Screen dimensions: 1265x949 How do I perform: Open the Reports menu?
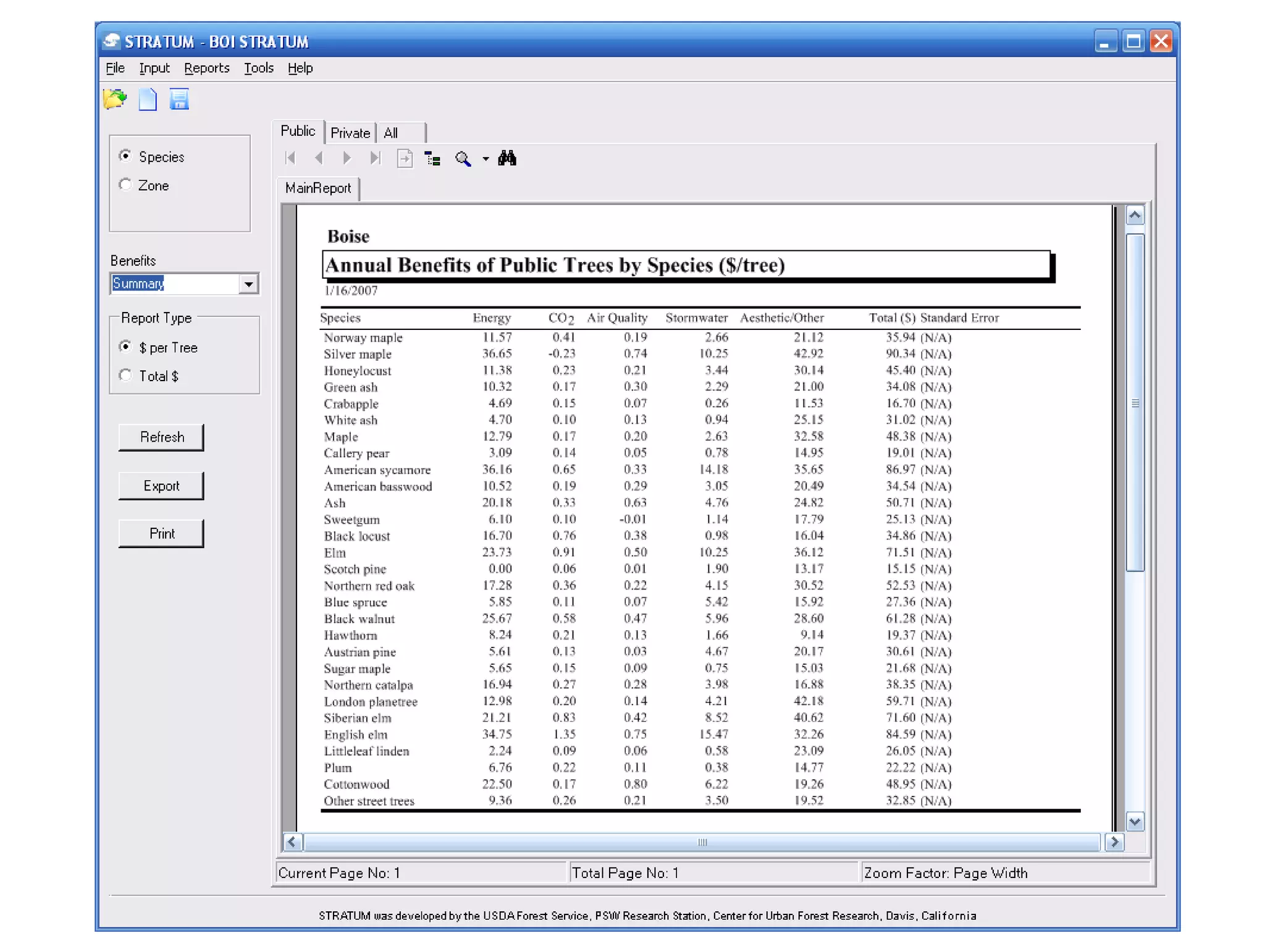coord(206,68)
